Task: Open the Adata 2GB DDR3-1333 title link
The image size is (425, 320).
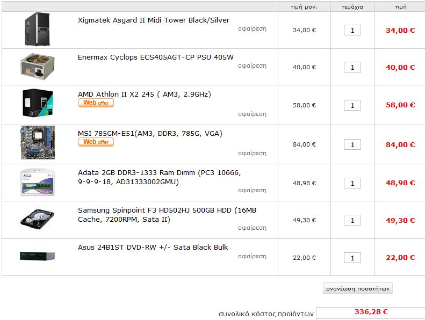Action: (160, 177)
